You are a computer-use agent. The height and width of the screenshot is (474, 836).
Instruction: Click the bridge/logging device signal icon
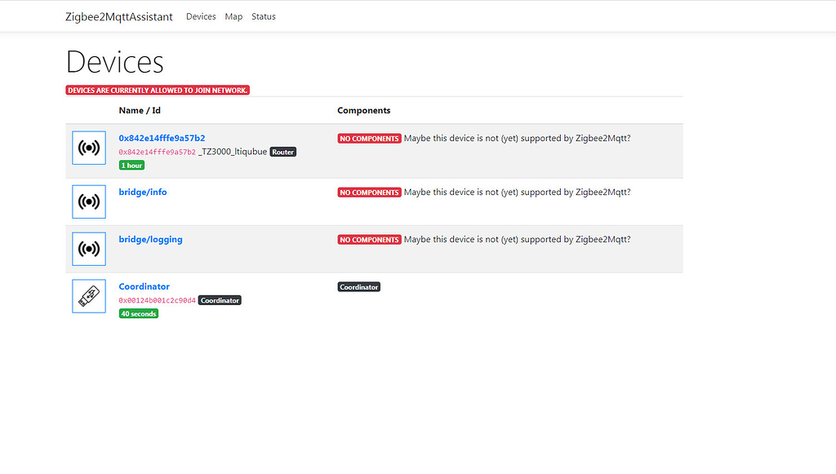[x=89, y=249]
